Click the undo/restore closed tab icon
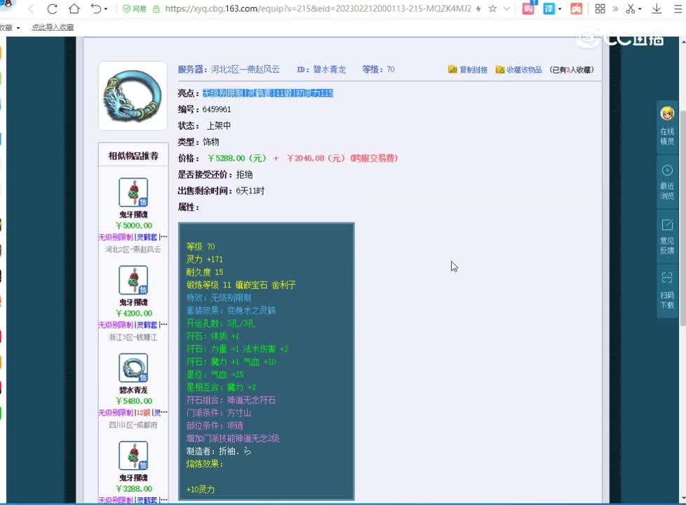The height and width of the screenshot is (505, 686). tap(96, 8)
